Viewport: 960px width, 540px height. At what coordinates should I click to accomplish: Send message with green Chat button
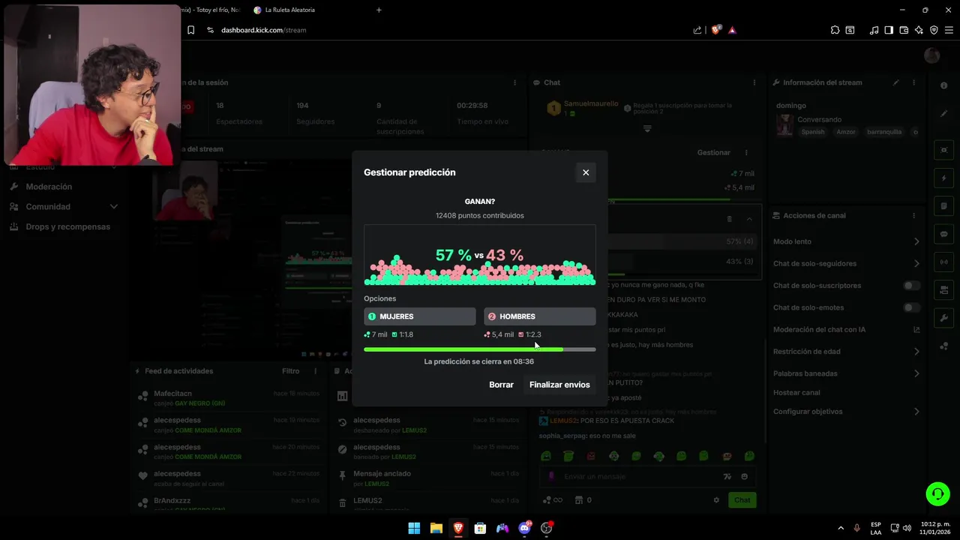point(742,500)
